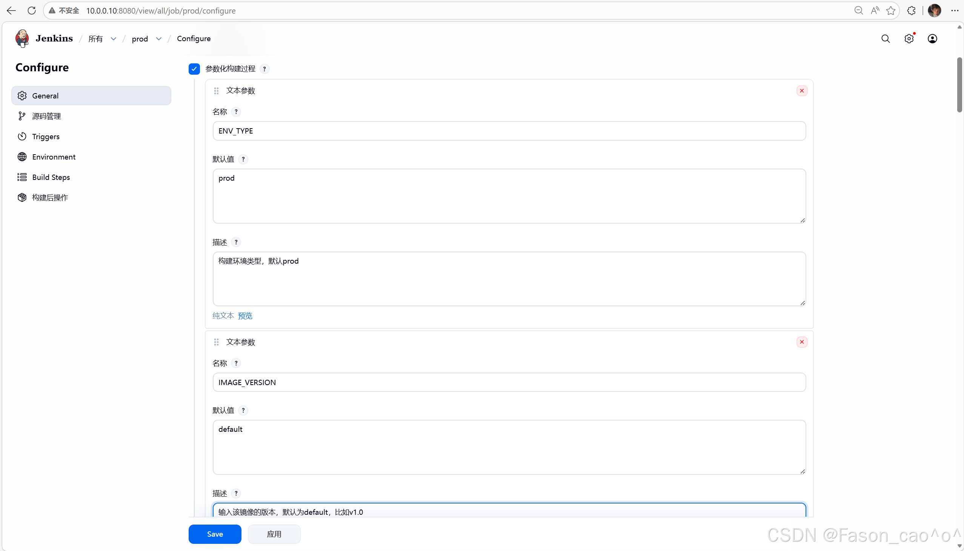The image size is (964, 551).
Task: Expand the 所有 breadcrumb dropdown
Action: tap(113, 39)
